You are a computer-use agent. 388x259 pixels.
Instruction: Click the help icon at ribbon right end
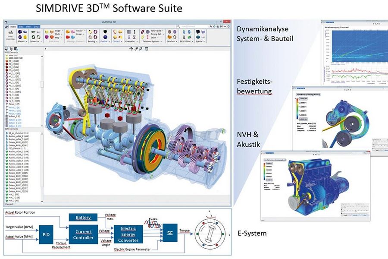coord(228,26)
